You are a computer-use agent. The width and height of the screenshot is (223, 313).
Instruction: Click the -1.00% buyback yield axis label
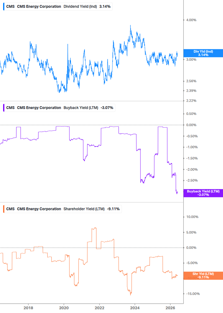(192, 147)
